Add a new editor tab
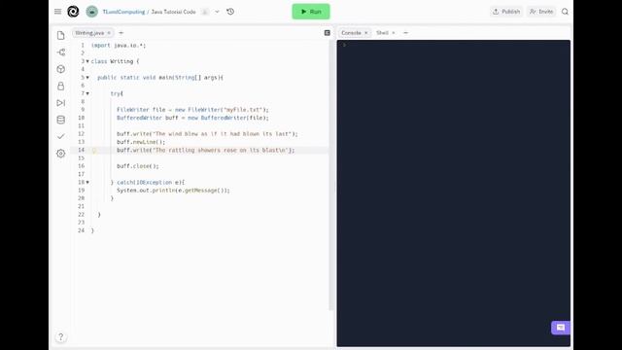Image resolution: width=622 pixels, height=350 pixels. click(121, 33)
